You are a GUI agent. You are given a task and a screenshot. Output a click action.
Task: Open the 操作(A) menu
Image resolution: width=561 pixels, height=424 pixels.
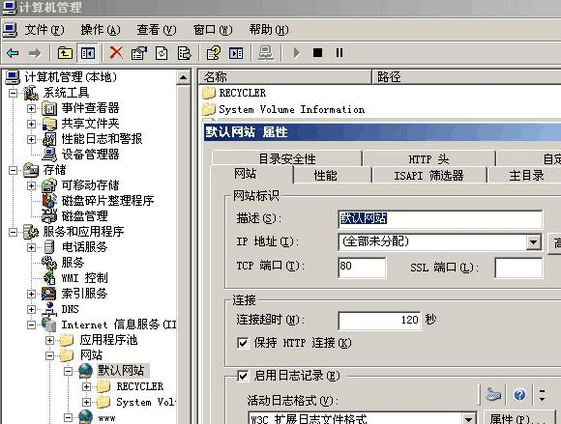tap(101, 30)
